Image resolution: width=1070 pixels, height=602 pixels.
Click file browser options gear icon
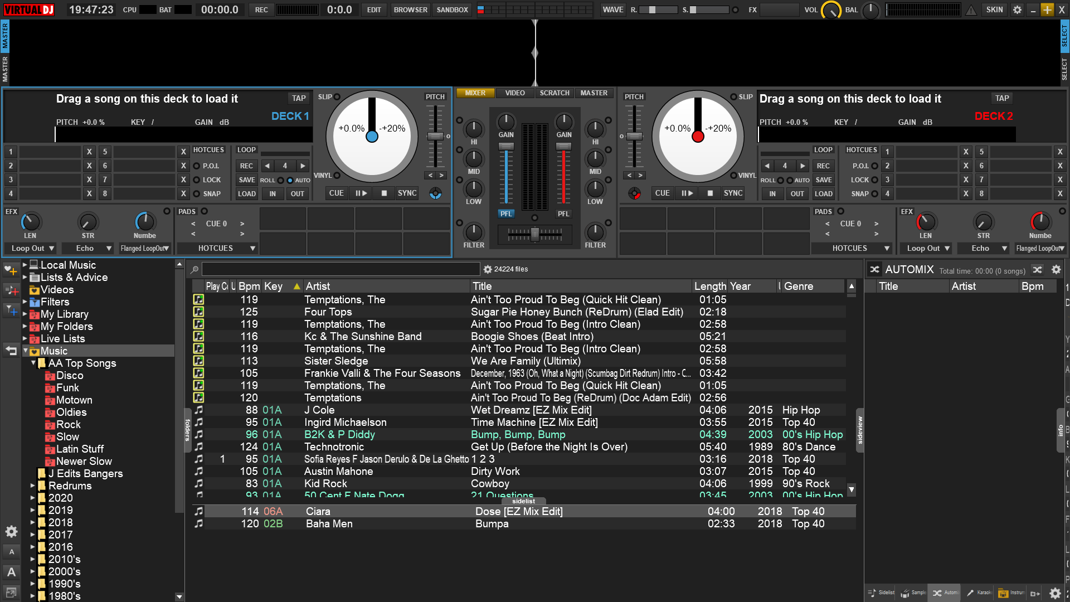point(488,269)
